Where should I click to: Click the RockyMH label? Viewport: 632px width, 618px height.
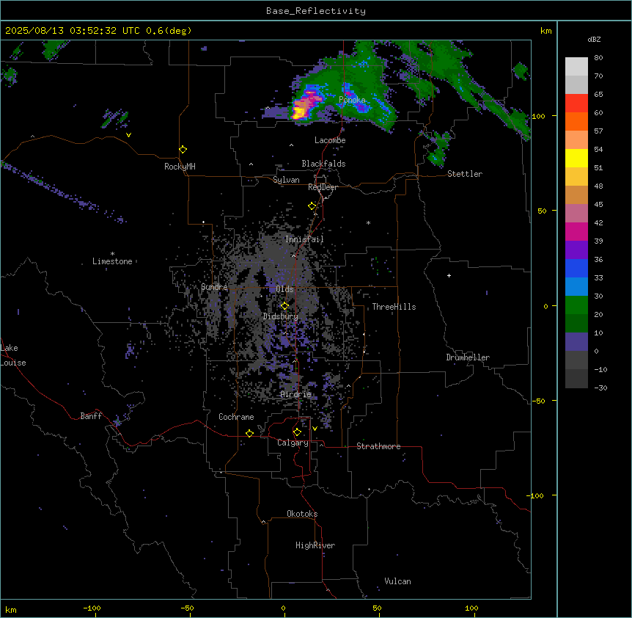[x=180, y=167]
